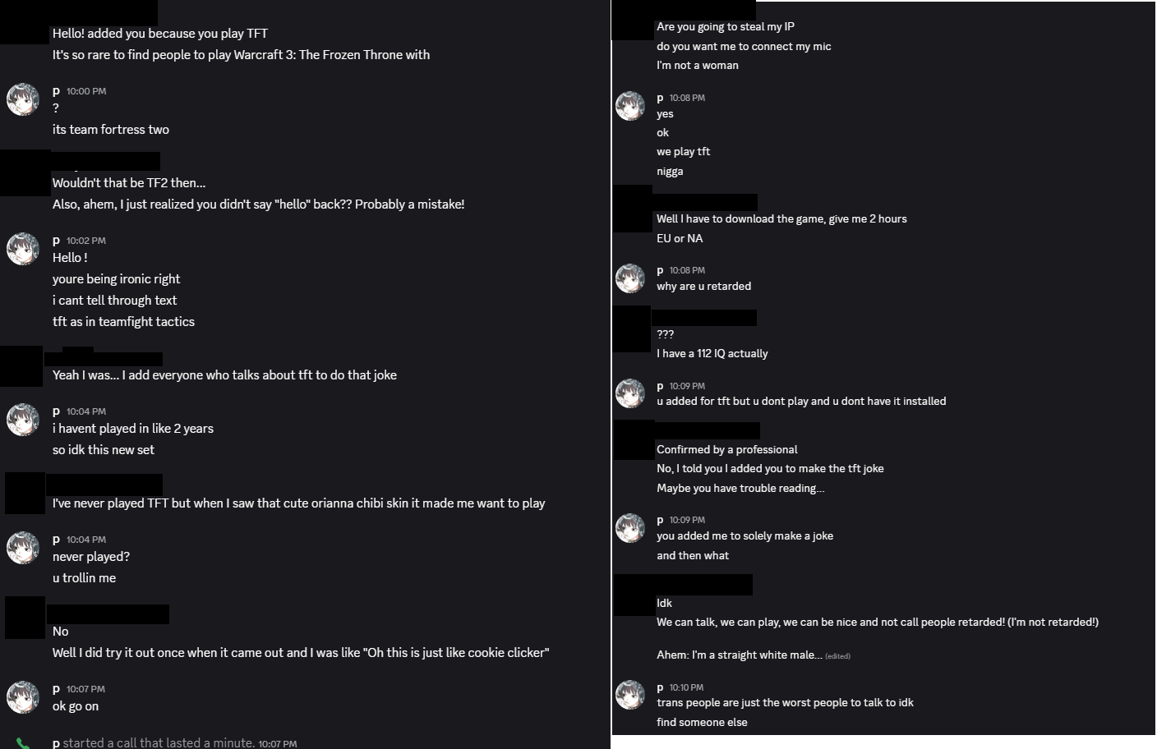Click avatar beside the "yes" message at 10:08 PM
Image resolution: width=1157 pixels, height=749 pixels.
(x=630, y=106)
